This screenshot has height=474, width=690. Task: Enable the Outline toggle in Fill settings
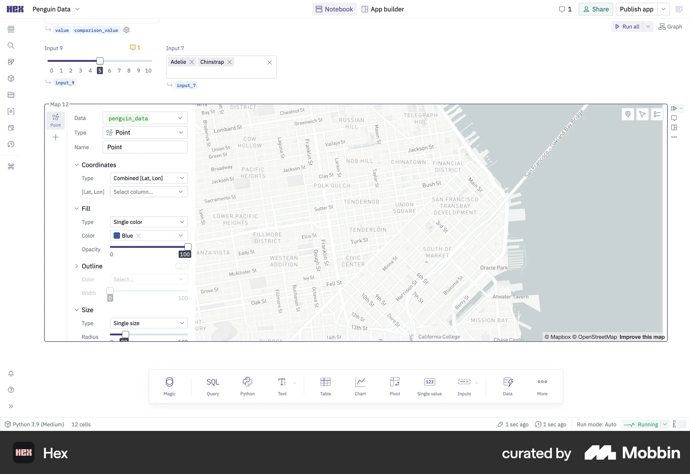(181, 266)
